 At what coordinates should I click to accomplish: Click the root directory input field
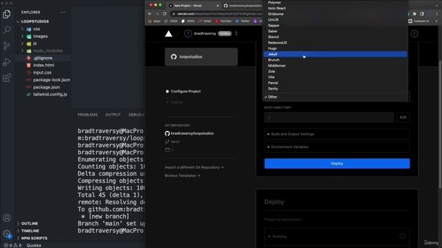click(329, 117)
